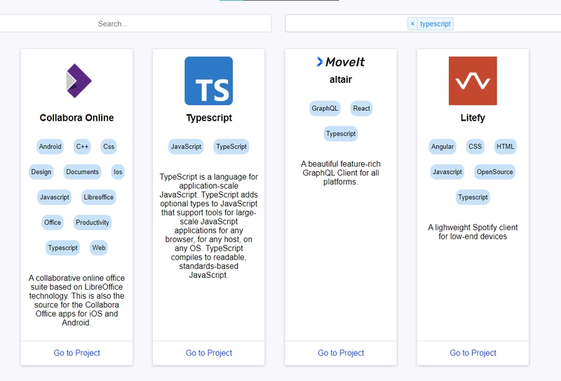This screenshot has height=381, width=561.
Task: Click the Libreoffice tag
Action: (x=98, y=197)
